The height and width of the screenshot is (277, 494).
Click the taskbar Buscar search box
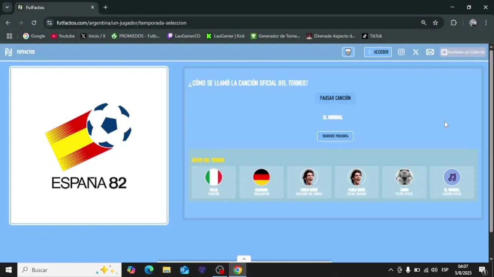[x=69, y=270]
